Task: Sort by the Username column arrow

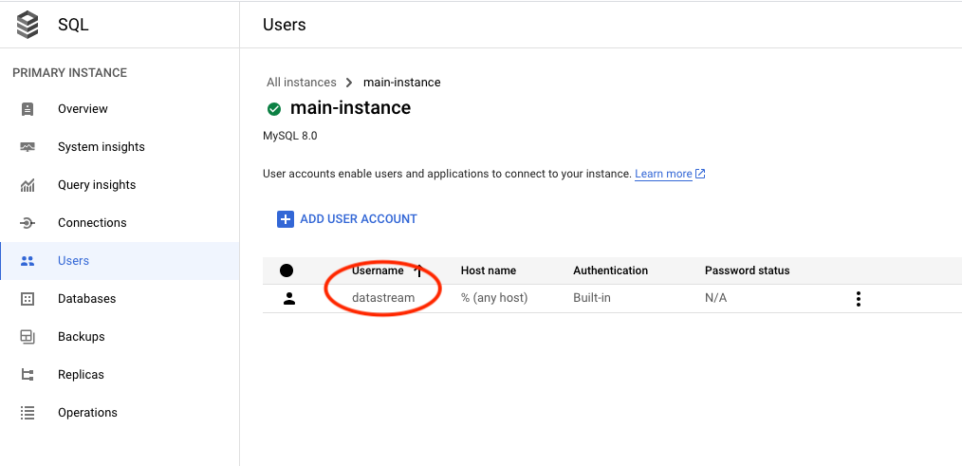Action: (417, 270)
